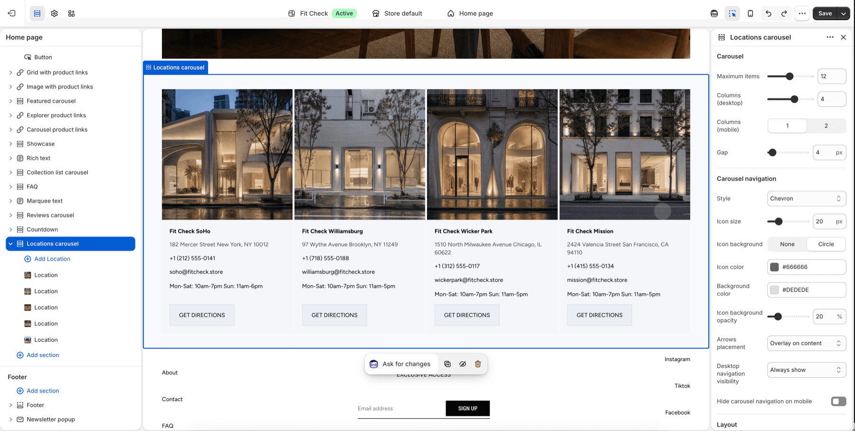The image size is (855, 431).
Task: Select Explorer product links section
Action: 56,115
